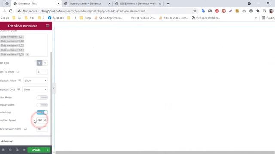
Task: Click the Not secure warning icon
Action: tap(19, 11)
